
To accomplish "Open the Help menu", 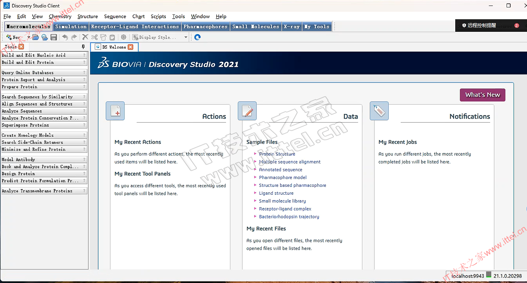I will 221,16.
